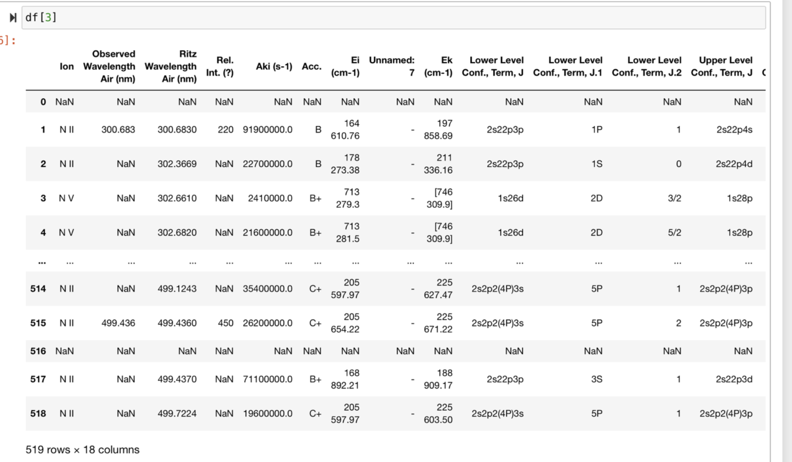Click the Unnamed: 7 column header
The height and width of the screenshot is (462, 792).
[x=392, y=67]
